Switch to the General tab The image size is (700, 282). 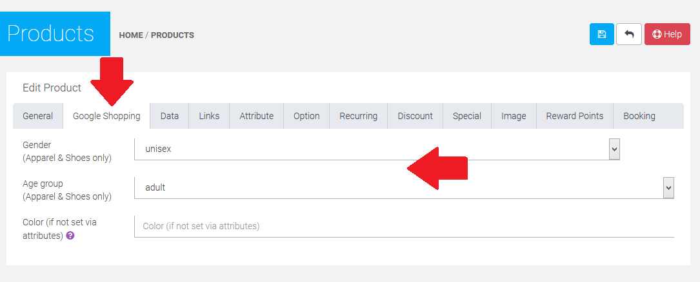38,116
